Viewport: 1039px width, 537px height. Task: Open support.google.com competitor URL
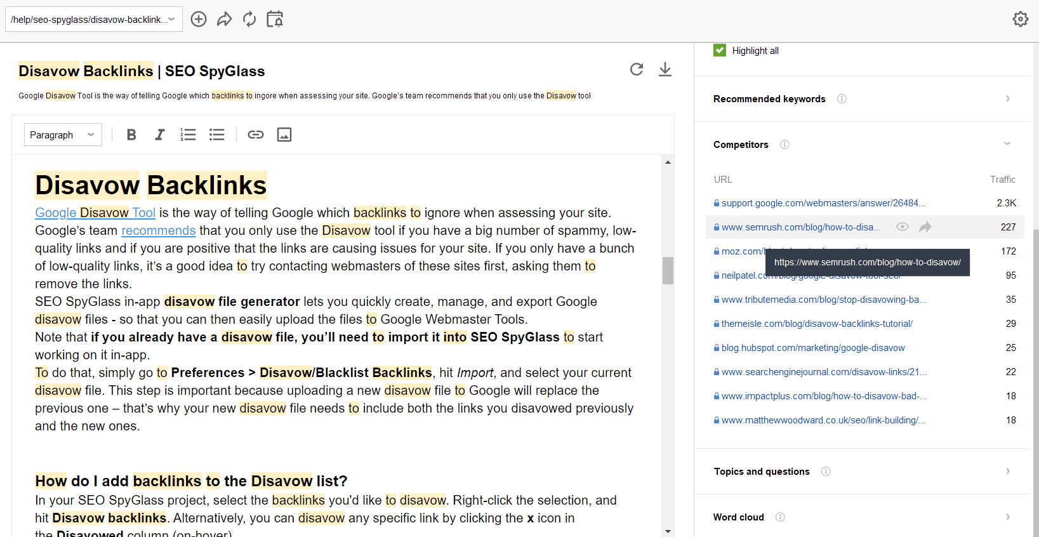823,203
